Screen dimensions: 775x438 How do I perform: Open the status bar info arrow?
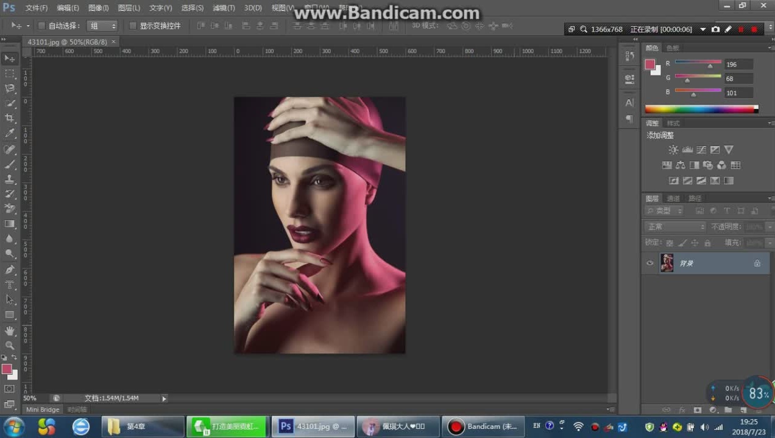click(164, 398)
